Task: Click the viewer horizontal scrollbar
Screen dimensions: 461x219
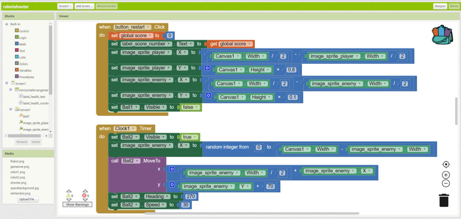Action: pos(252,213)
